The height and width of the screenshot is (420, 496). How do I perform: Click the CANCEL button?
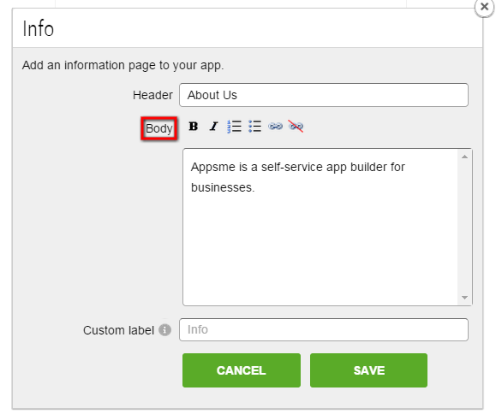click(x=242, y=370)
